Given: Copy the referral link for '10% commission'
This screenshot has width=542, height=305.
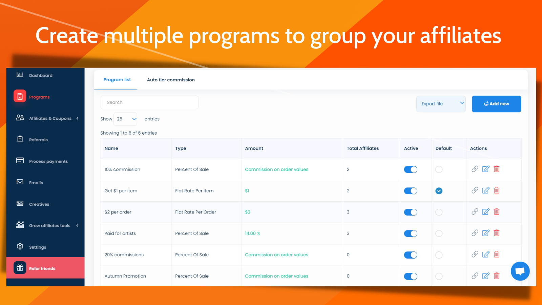Looking at the screenshot, I should point(475,169).
